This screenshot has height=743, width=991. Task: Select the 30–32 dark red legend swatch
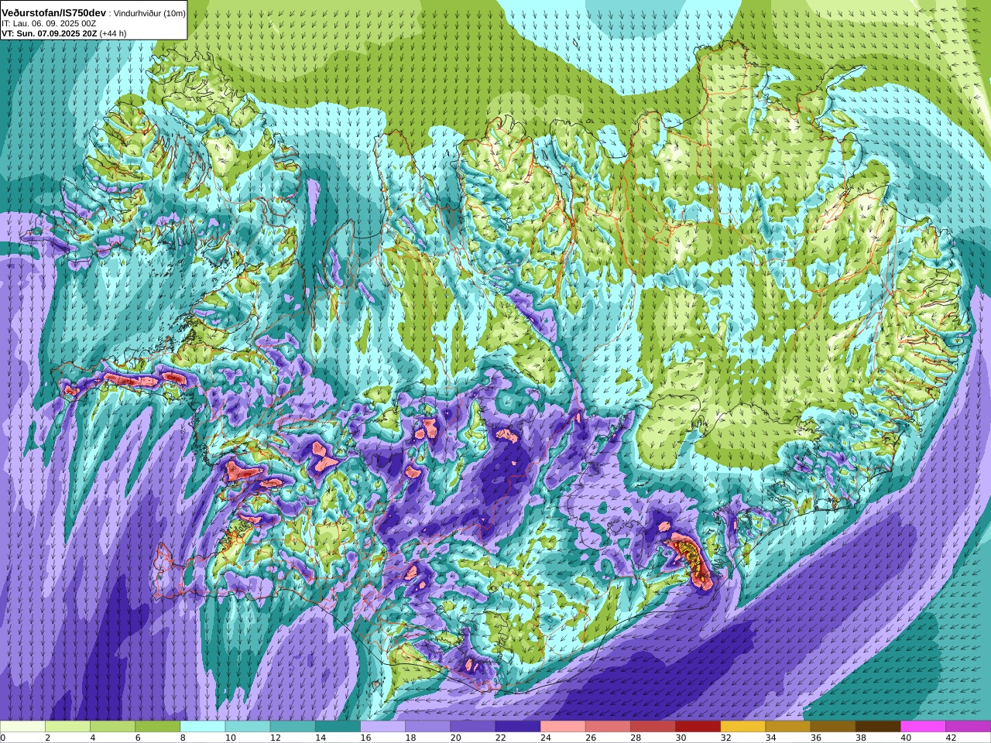coord(698,727)
